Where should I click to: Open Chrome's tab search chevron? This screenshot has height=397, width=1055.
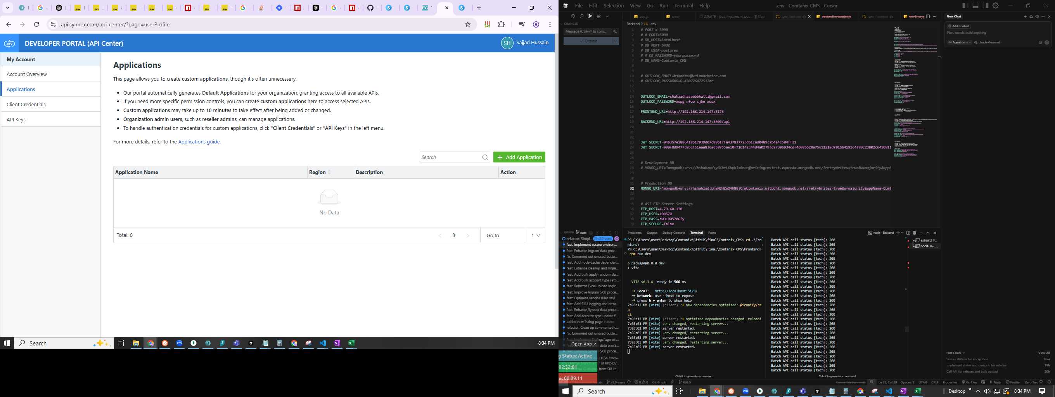(8, 8)
